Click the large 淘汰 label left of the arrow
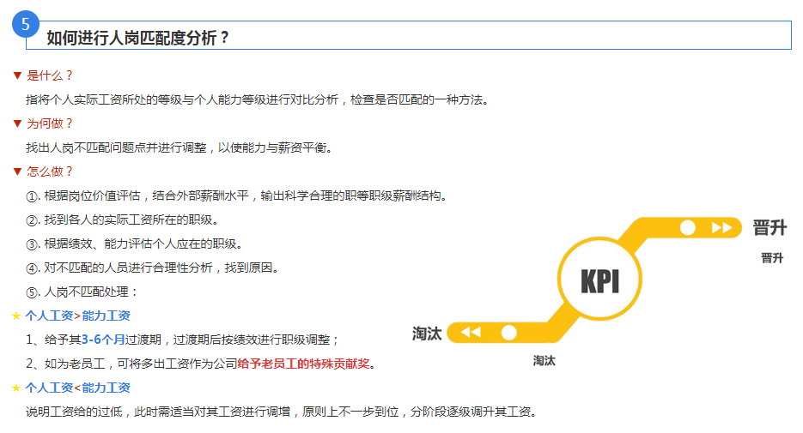The width and height of the screenshot is (803, 433). [x=427, y=334]
